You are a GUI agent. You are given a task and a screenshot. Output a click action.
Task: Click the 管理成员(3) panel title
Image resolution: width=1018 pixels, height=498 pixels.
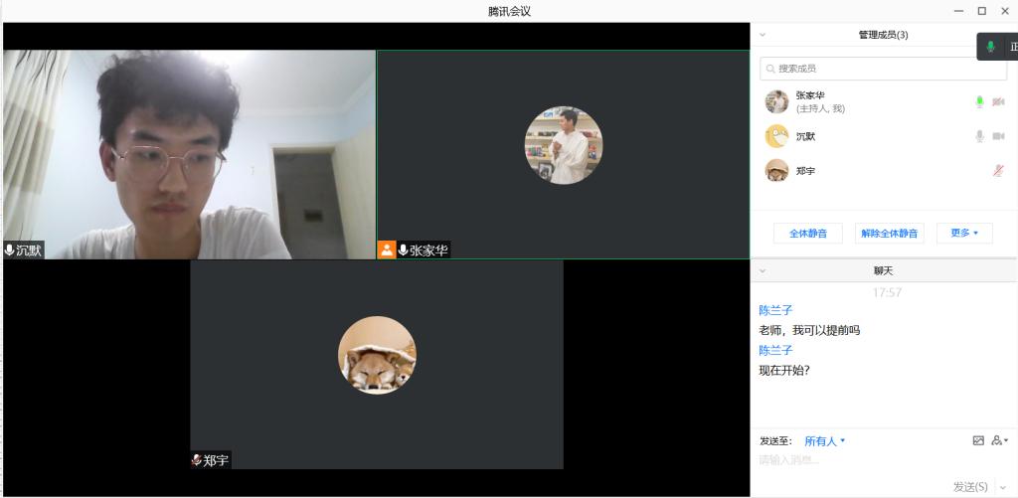[884, 35]
